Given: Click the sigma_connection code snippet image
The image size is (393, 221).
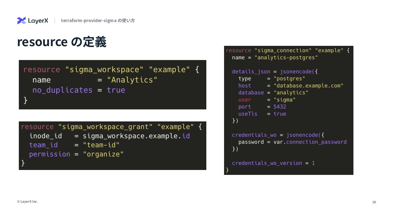Looking at the screenshot, I should point(289,110).
